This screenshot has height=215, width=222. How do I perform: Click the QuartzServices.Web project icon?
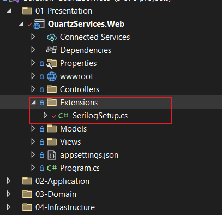click(x=39, y=24)
